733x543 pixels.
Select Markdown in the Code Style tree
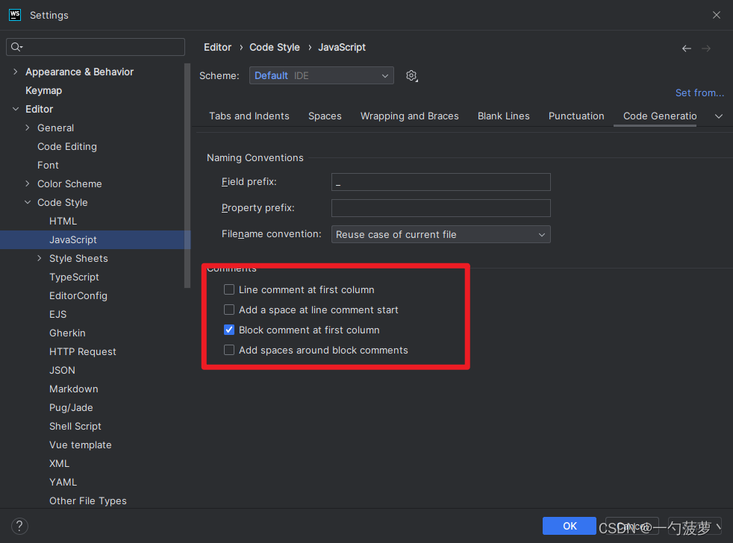coord(73,389)
